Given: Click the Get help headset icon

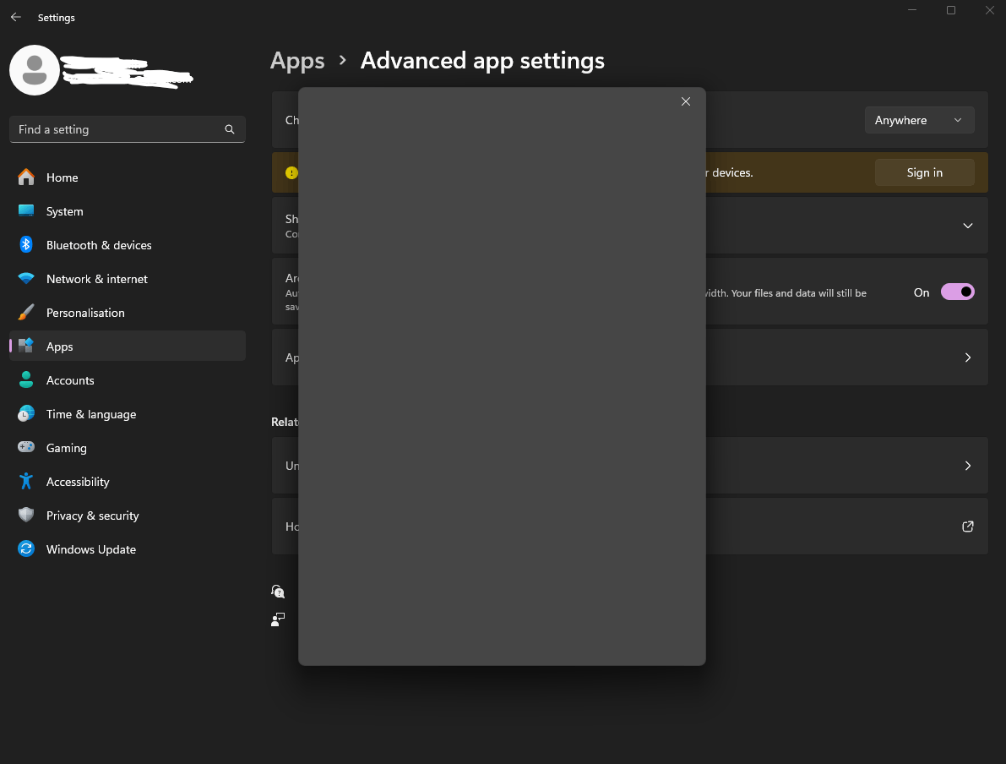Looking at the screenshot, I should (278, 592).
